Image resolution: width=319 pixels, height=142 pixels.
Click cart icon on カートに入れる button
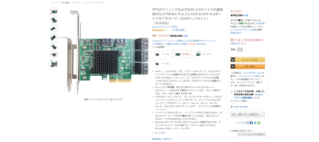(233, 59)
